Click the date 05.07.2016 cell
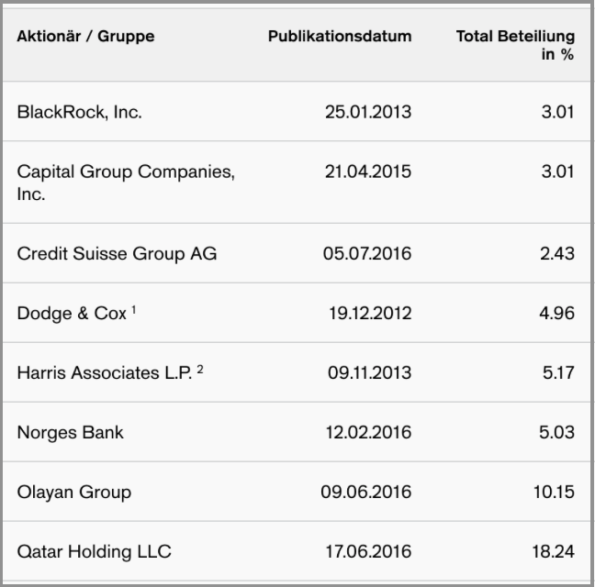The height and width of the screenshot is (587, 595). [367, 253]
